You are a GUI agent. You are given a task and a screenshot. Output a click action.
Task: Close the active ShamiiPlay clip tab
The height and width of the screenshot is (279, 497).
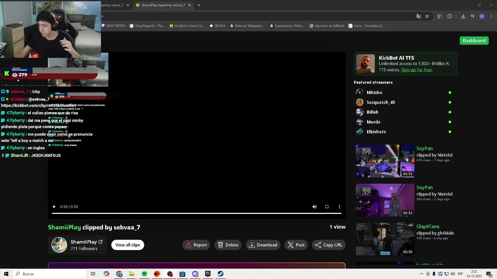click(x=189, y=5)
